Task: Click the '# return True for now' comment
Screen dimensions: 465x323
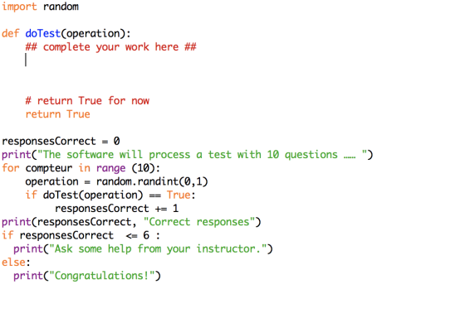Action: click(87, 101)
